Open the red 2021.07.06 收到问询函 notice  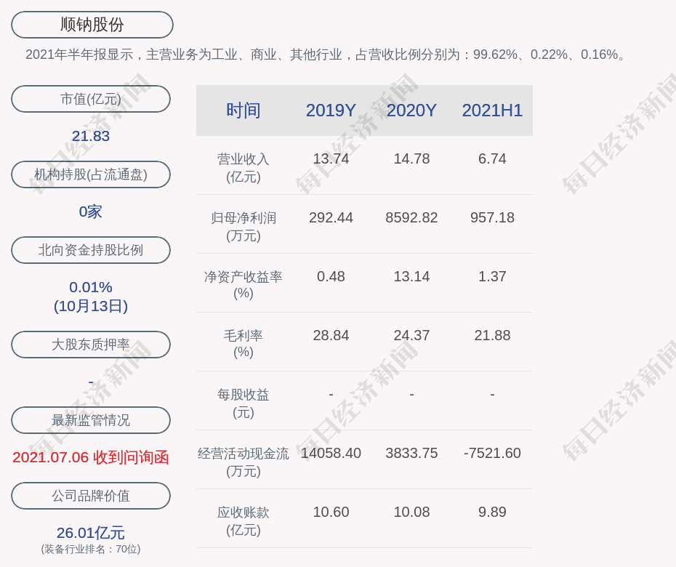(x=91, y=457)
